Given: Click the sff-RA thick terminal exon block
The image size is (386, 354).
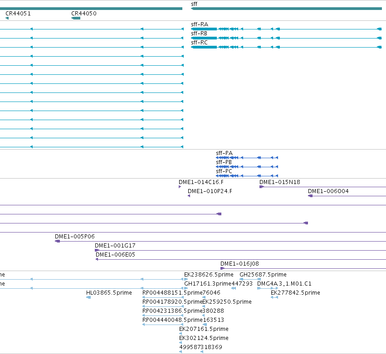Looking at the screenshot, I should (204, 29).
